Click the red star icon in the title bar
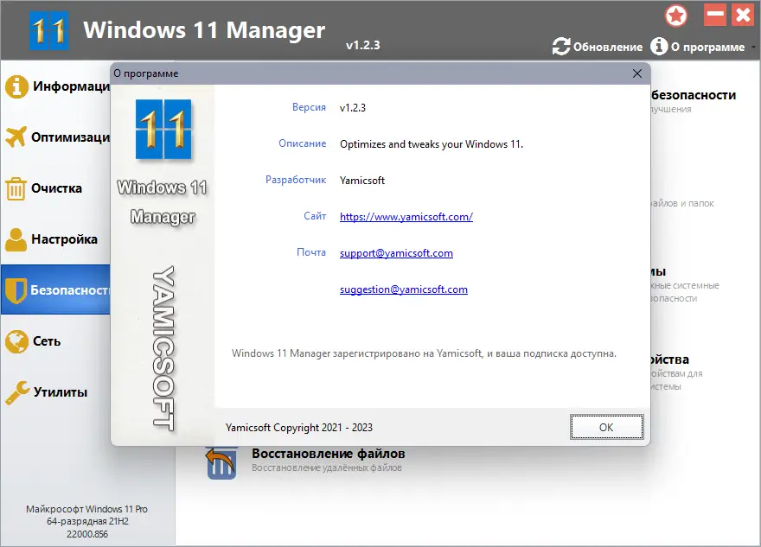This screenshot has height=547, width=761. coord(676,16)
